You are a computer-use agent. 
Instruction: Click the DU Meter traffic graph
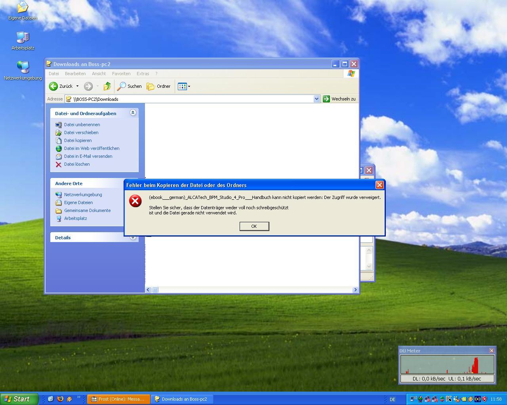point(447,364)
